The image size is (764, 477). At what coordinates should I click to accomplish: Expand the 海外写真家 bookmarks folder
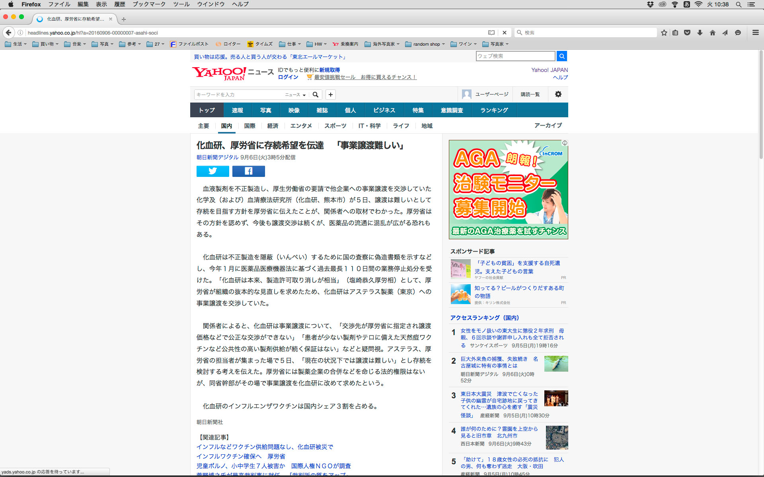[x=382, y=44]
